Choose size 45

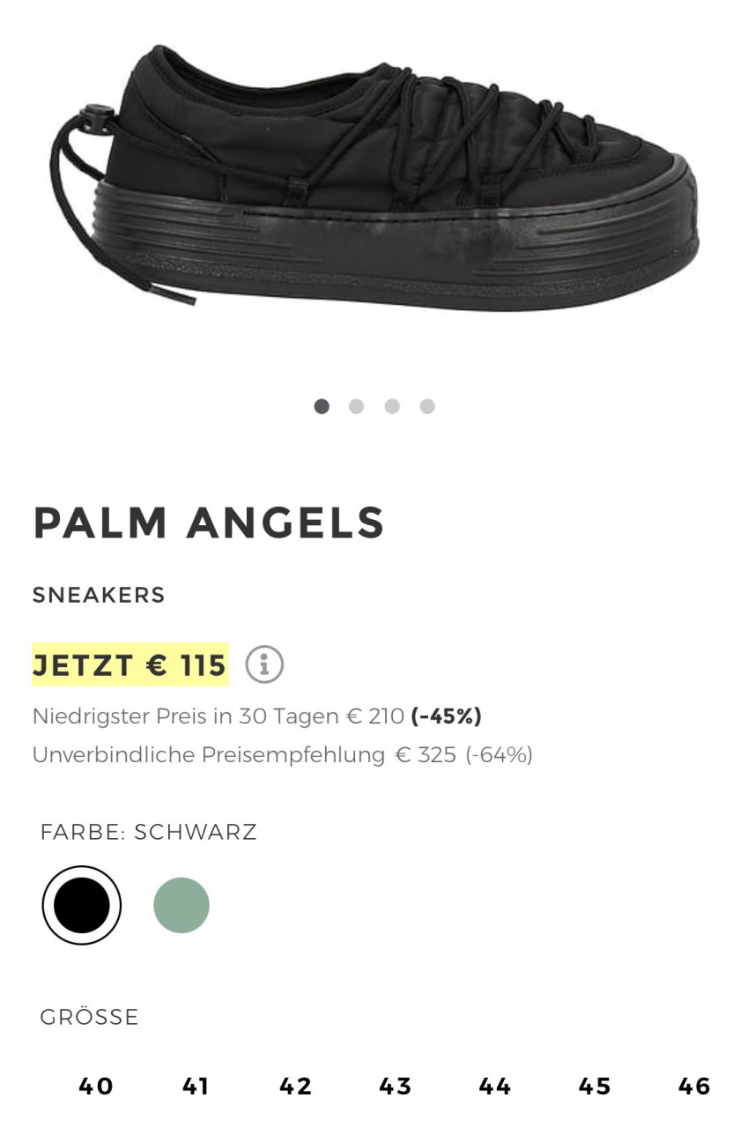595,1087
